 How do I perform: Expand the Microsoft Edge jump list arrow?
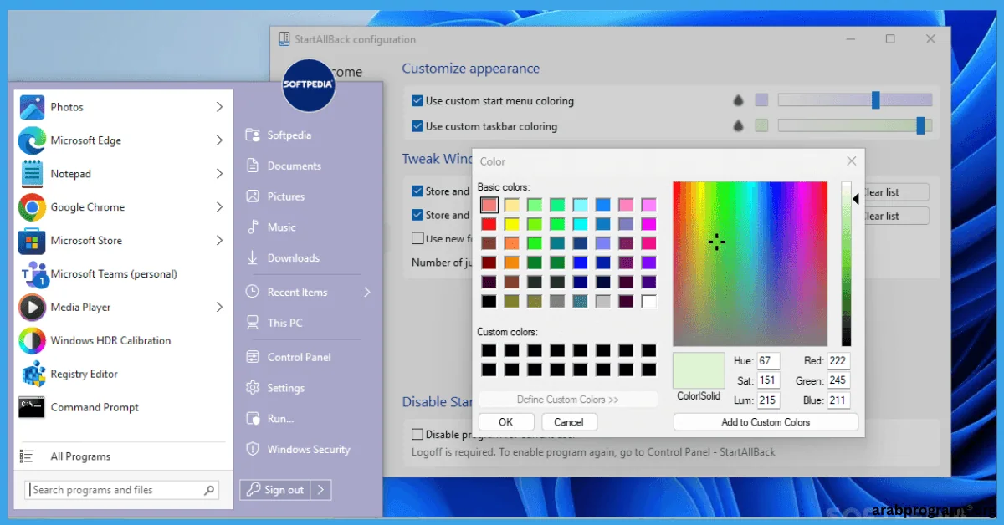pyautogui.click(x=219, y=140)
